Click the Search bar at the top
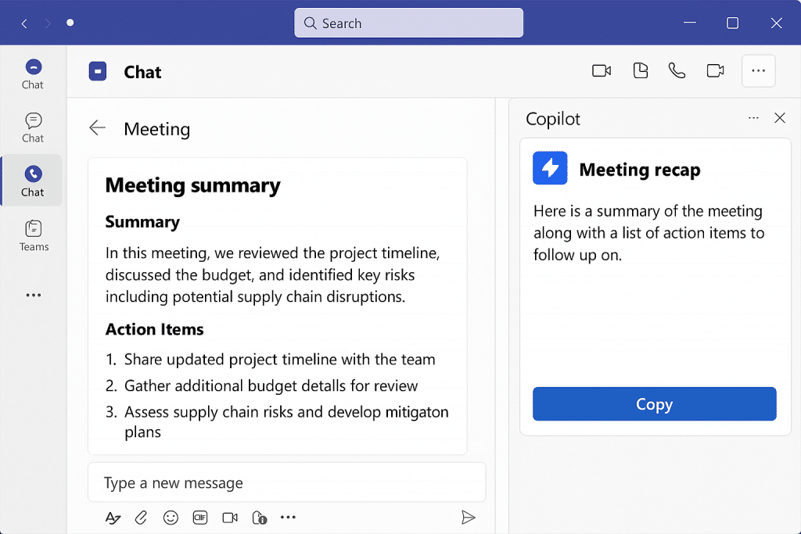 (408, 23)
